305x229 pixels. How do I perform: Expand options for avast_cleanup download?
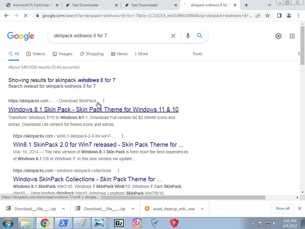pyautogui.click(x=202, y=209)
